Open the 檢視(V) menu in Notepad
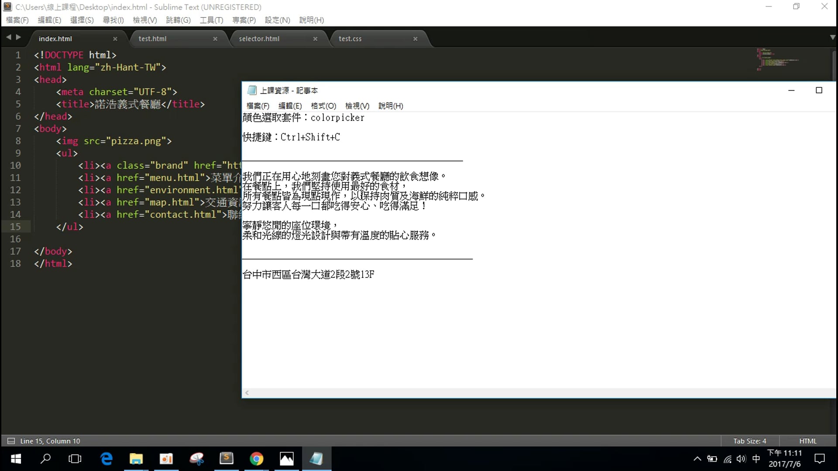This screenshot has width=838, height=471. [357, 106]
